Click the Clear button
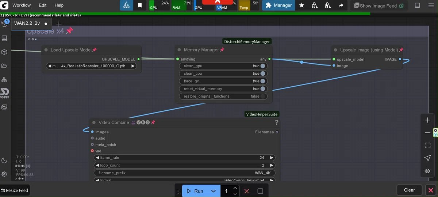The width and height of the screenshot is (438, 197). tap(409, 190)
